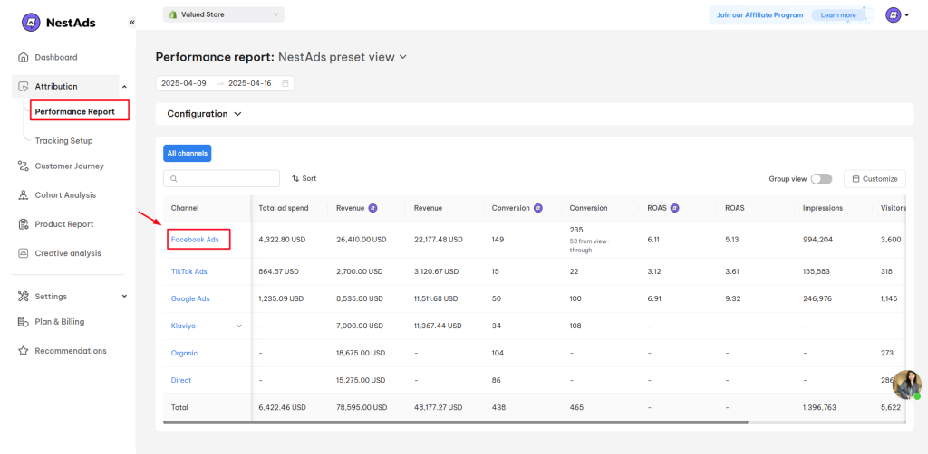Click the Creative analysis icon

pos(23,253)
